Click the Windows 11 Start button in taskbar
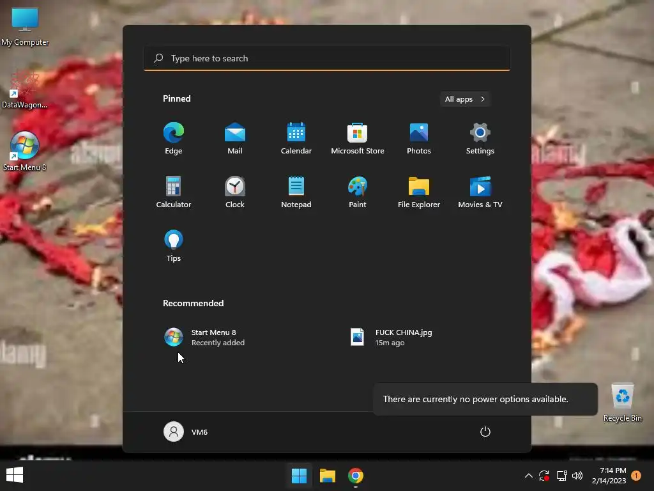The width and height of the screenshot is (654, 491). pyautogui.click(x=299, y=476)
